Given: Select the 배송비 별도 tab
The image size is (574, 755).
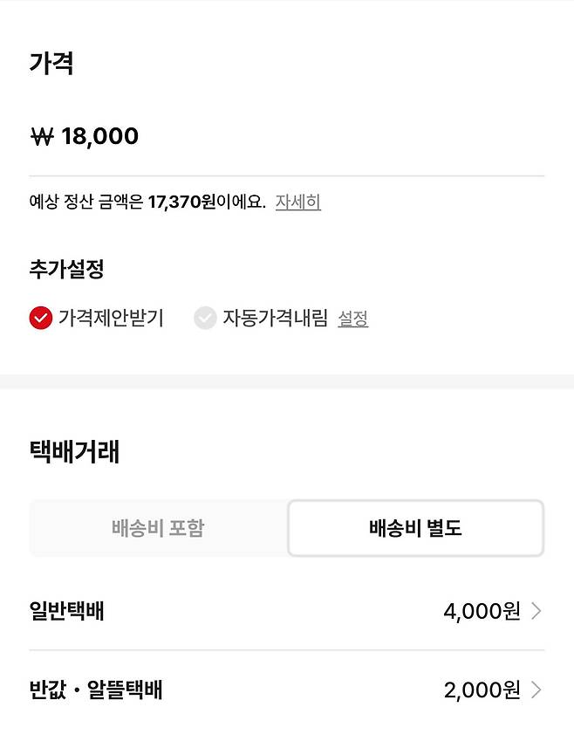Looking at the screenshot, I should [415, 528].
